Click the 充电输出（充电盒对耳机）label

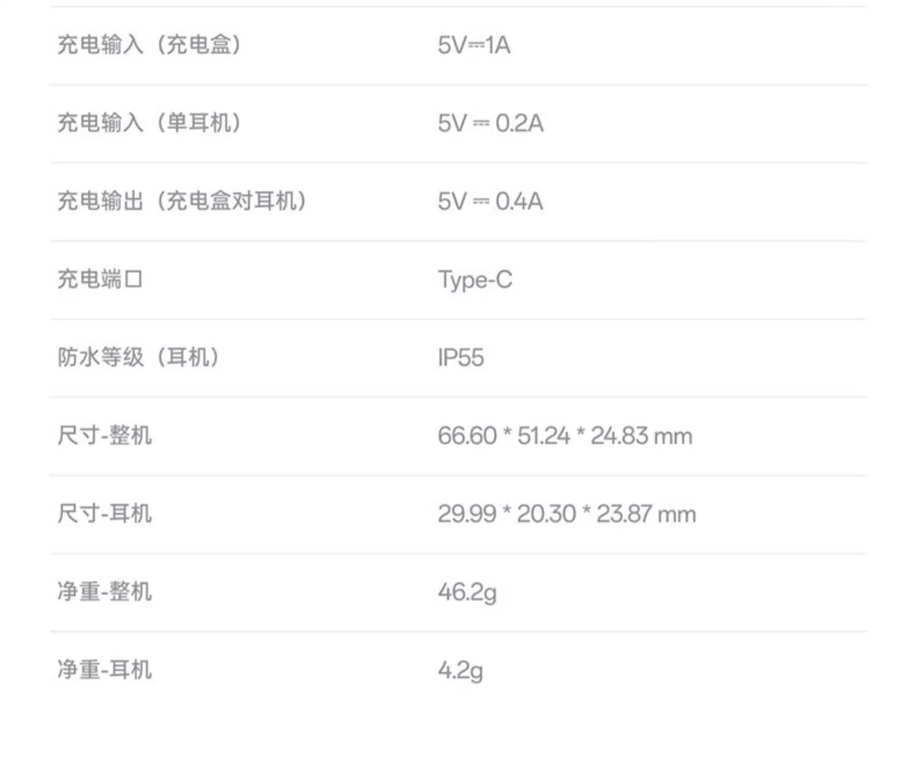click(181, 201)
